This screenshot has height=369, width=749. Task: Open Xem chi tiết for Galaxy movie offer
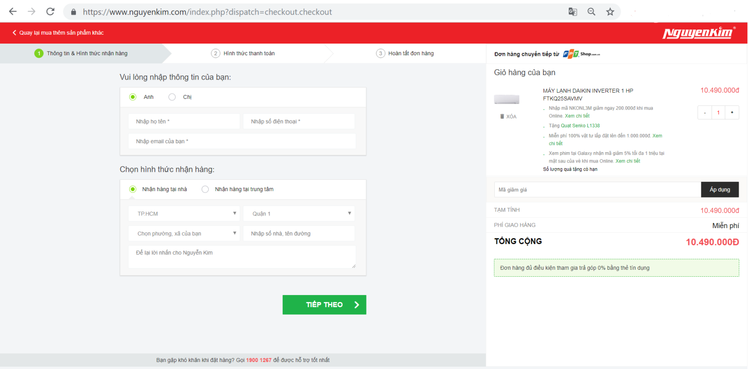tap(628, 161)
